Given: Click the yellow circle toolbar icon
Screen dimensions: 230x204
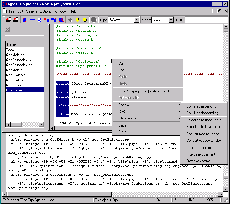Looking at the screenshot, I should (84, 20).
